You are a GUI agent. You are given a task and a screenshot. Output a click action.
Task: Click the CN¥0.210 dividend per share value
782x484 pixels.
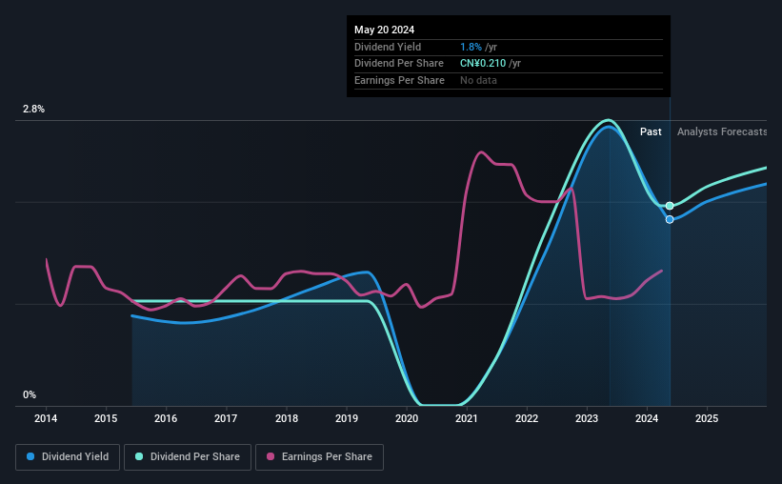pos(483,64)
